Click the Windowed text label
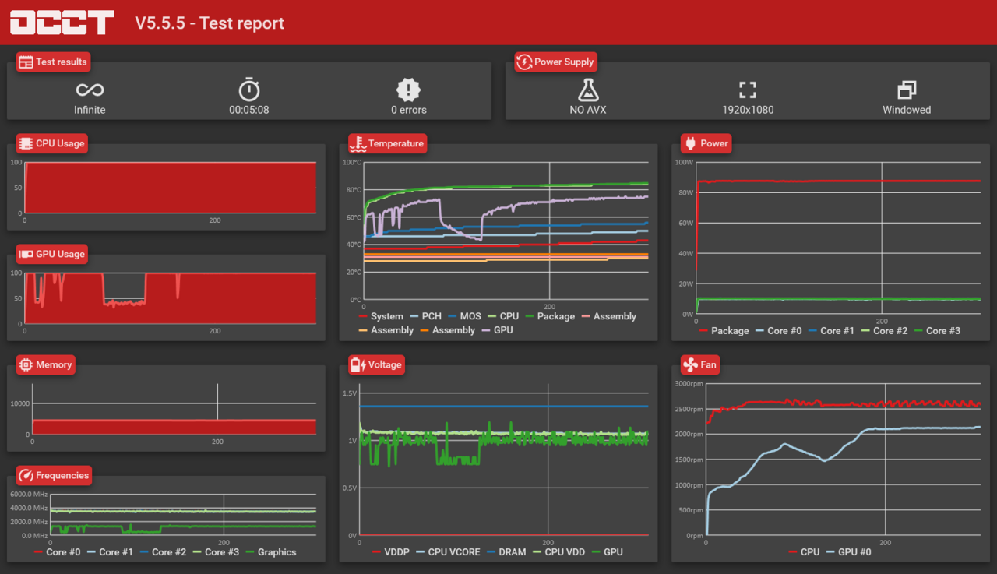 (907, 110)
